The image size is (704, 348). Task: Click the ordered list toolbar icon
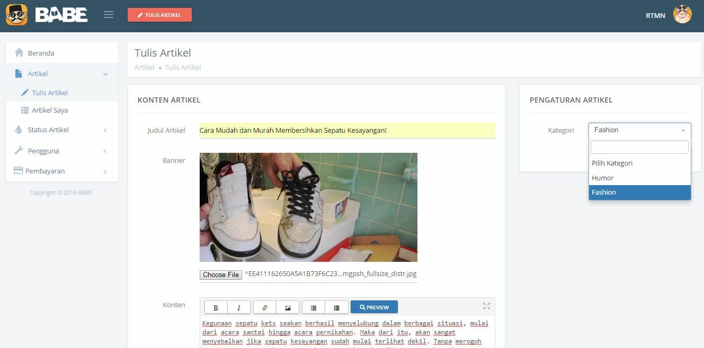click(336, 307)
